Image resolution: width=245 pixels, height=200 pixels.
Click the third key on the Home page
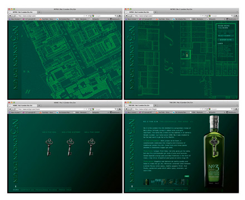coord(91,147)
